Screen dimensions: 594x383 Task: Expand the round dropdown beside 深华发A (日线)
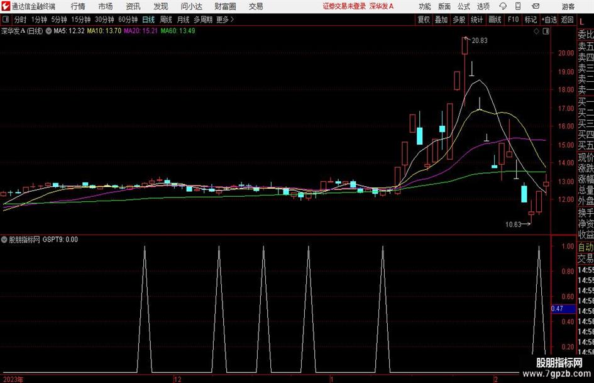pyautogui.click(x=48, y=31)
